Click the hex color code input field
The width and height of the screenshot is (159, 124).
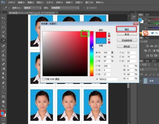click(108, 79)
